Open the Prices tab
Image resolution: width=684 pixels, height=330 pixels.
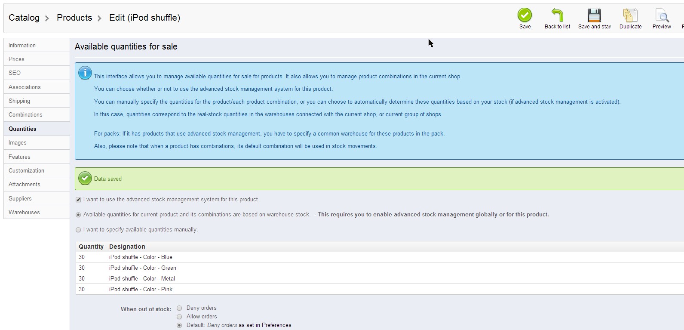[x=37, y=59]
